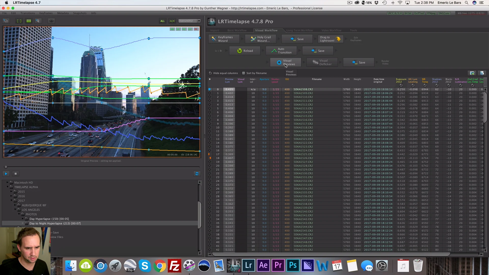Click the ALL curves button
489x275 pixels.
point(162,21)
